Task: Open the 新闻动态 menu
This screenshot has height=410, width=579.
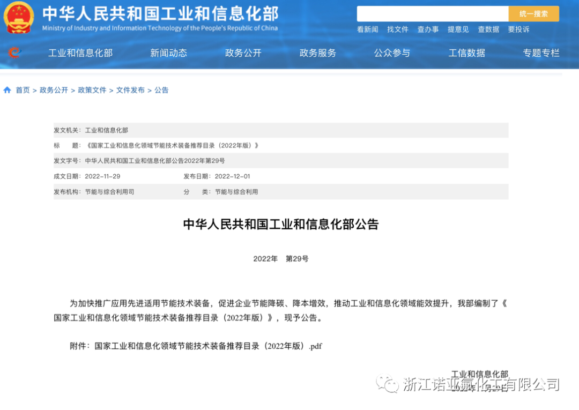Action: click(168, 53)
